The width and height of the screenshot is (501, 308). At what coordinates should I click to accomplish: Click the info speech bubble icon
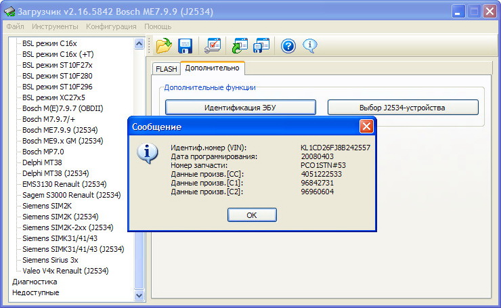click(311, 46)
